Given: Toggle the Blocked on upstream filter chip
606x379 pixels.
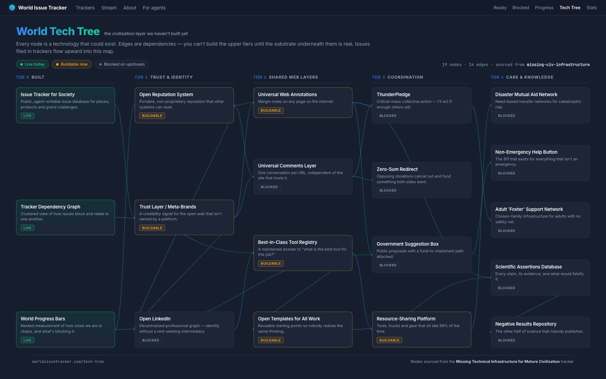Looking at the screenshot, I should tap(122, 64).
